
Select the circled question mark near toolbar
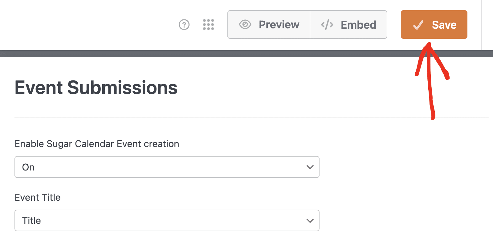click(184, 25)
